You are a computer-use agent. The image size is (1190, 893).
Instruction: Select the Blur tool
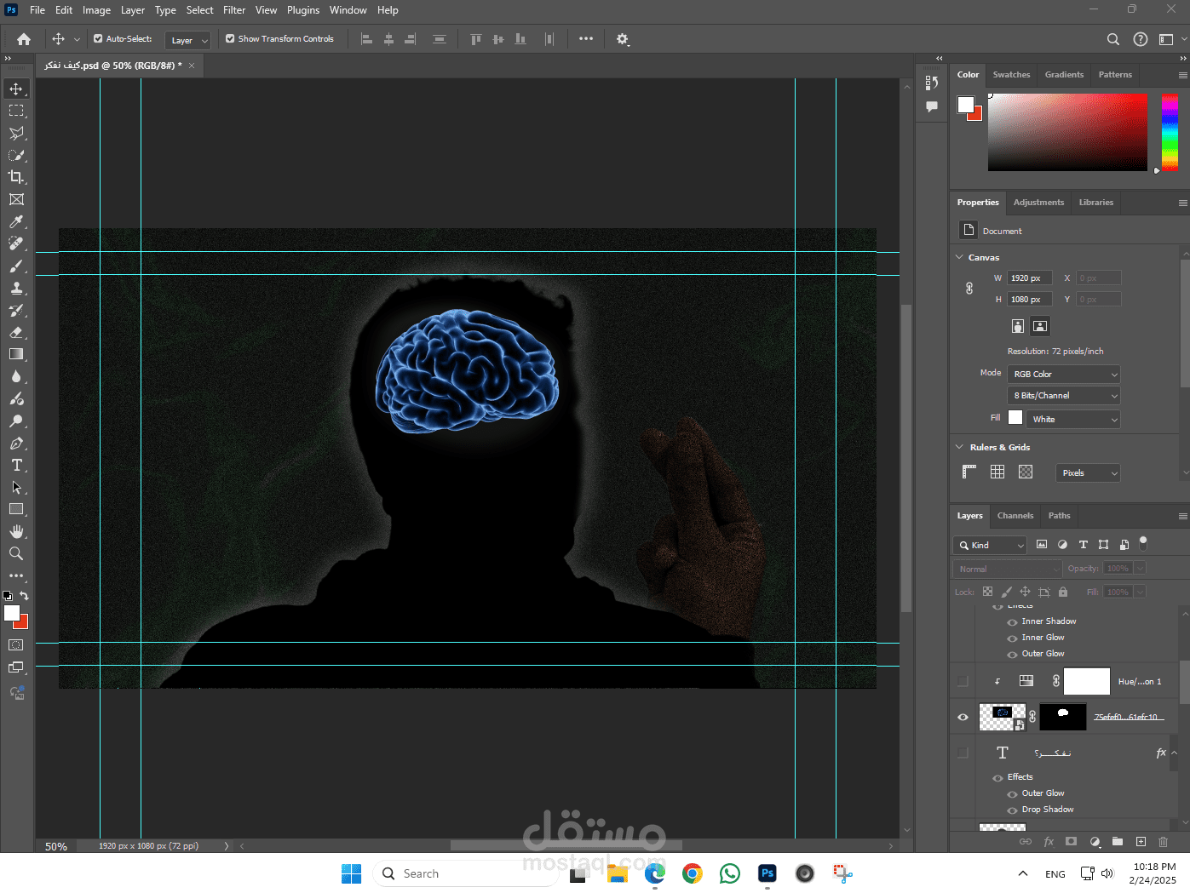(16, 376)
